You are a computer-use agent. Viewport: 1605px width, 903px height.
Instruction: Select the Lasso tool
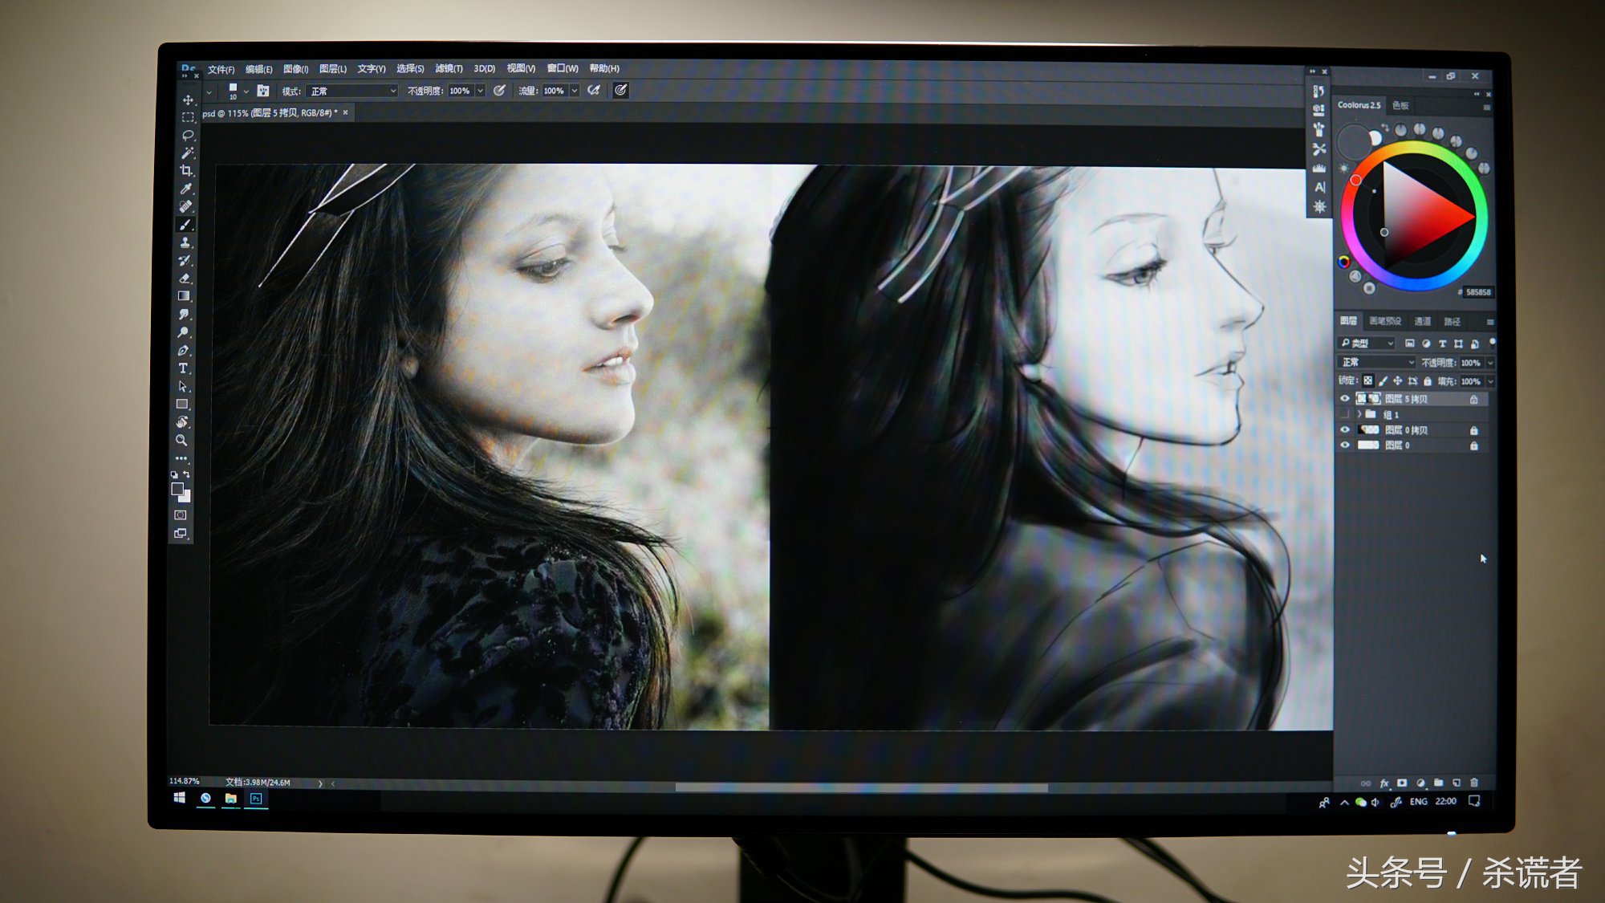click(x=188, y=135)
